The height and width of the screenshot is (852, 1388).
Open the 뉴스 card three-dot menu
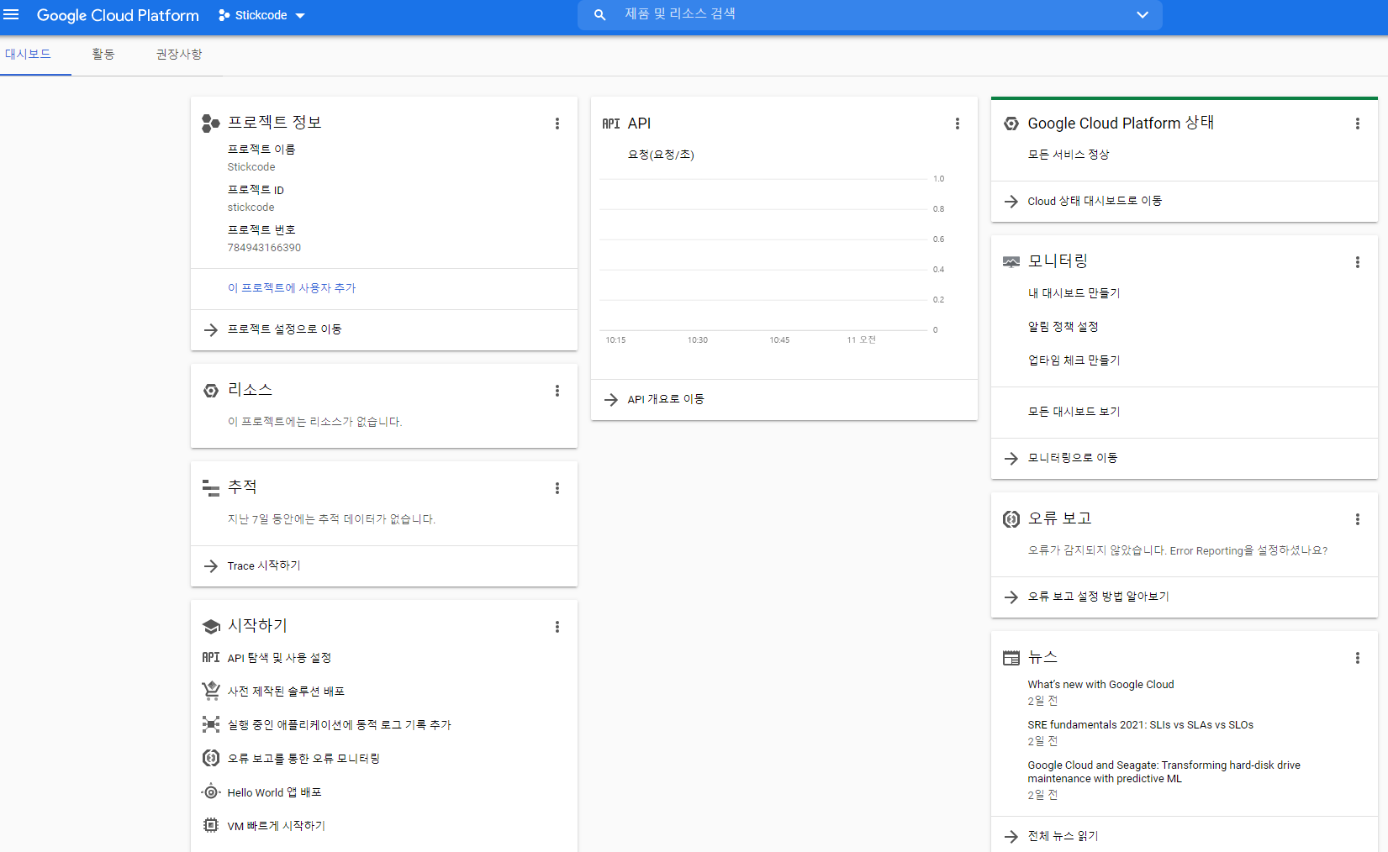[x=1358, y=658]
